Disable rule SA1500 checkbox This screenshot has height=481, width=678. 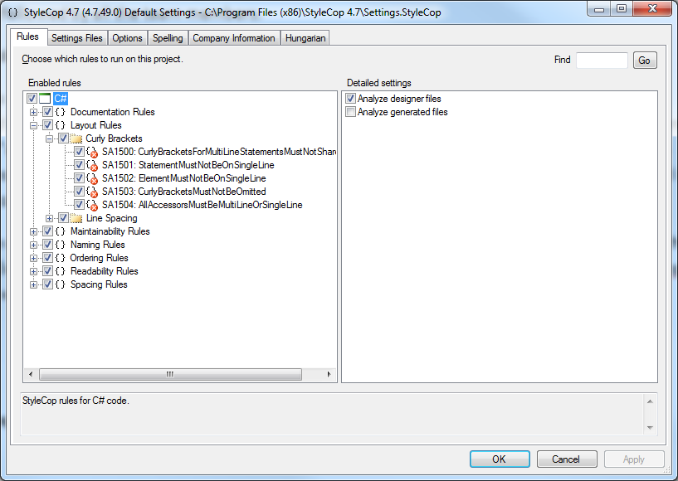coord(79,152)
